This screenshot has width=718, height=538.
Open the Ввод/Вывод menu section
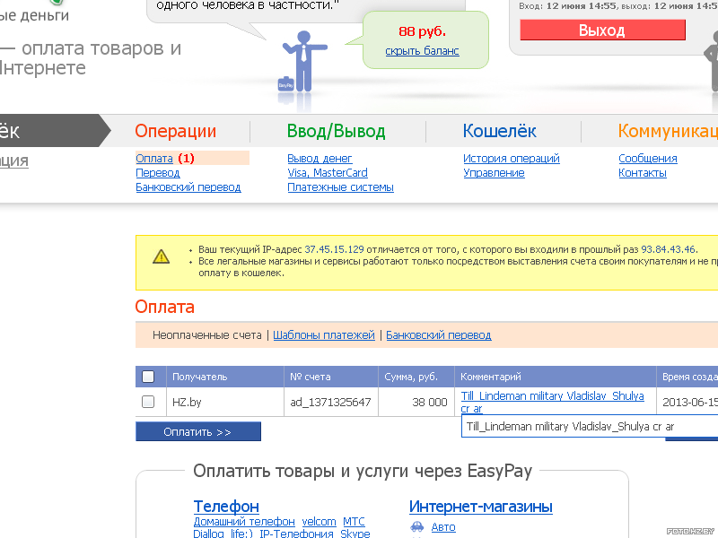pyautogui.click(x=336, y=131)
